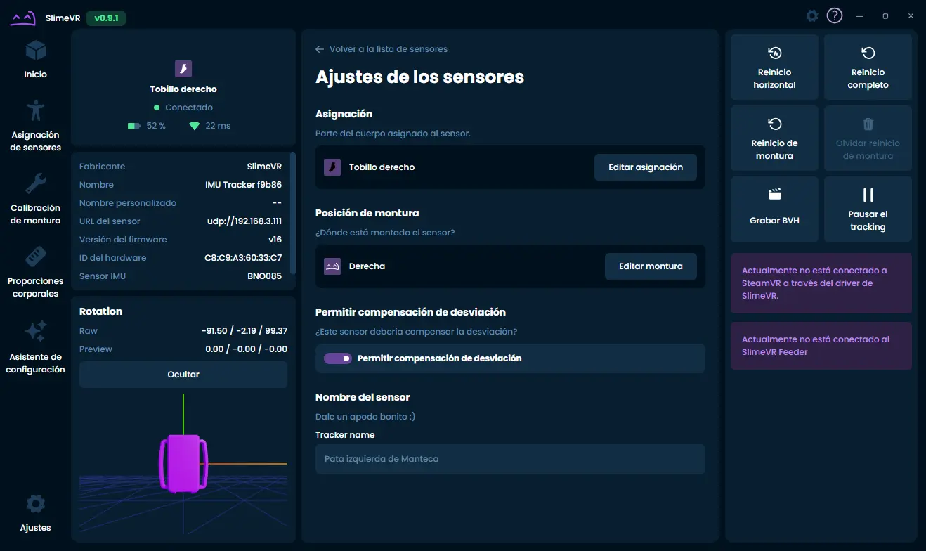Launch the Asistente de configuración
926x551 pixels.
(35, 331)
